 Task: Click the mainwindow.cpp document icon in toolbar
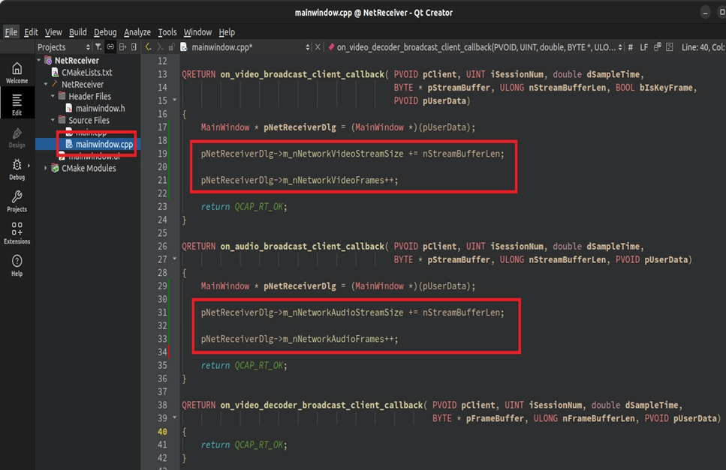pos(184,46)
